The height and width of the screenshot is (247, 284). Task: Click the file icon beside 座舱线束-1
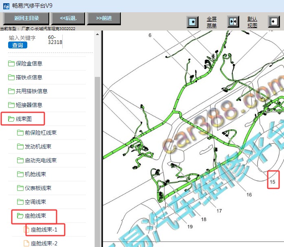click(26, 230)
